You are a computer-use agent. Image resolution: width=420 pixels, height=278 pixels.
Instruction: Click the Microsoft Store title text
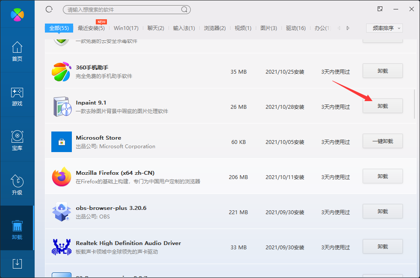98,138
